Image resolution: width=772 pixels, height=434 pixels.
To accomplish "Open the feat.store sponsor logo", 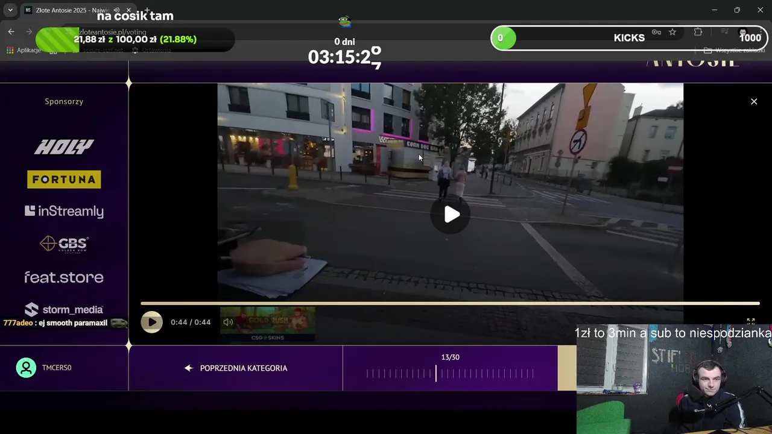I will point(64,277).
